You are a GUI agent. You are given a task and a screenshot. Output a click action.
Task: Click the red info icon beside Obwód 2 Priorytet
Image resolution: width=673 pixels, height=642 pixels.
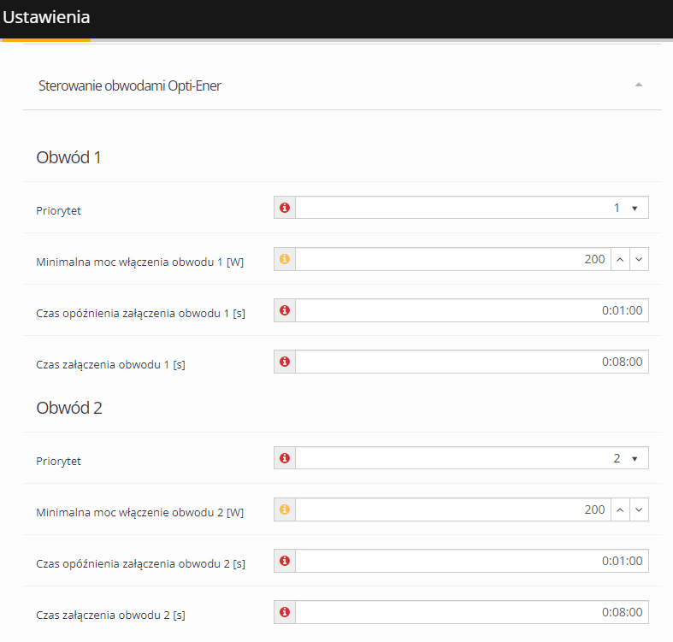tap(285, 458)
